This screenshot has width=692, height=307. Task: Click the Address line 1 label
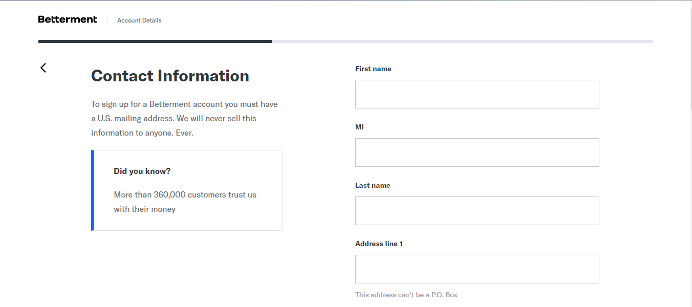pos(379,244)
